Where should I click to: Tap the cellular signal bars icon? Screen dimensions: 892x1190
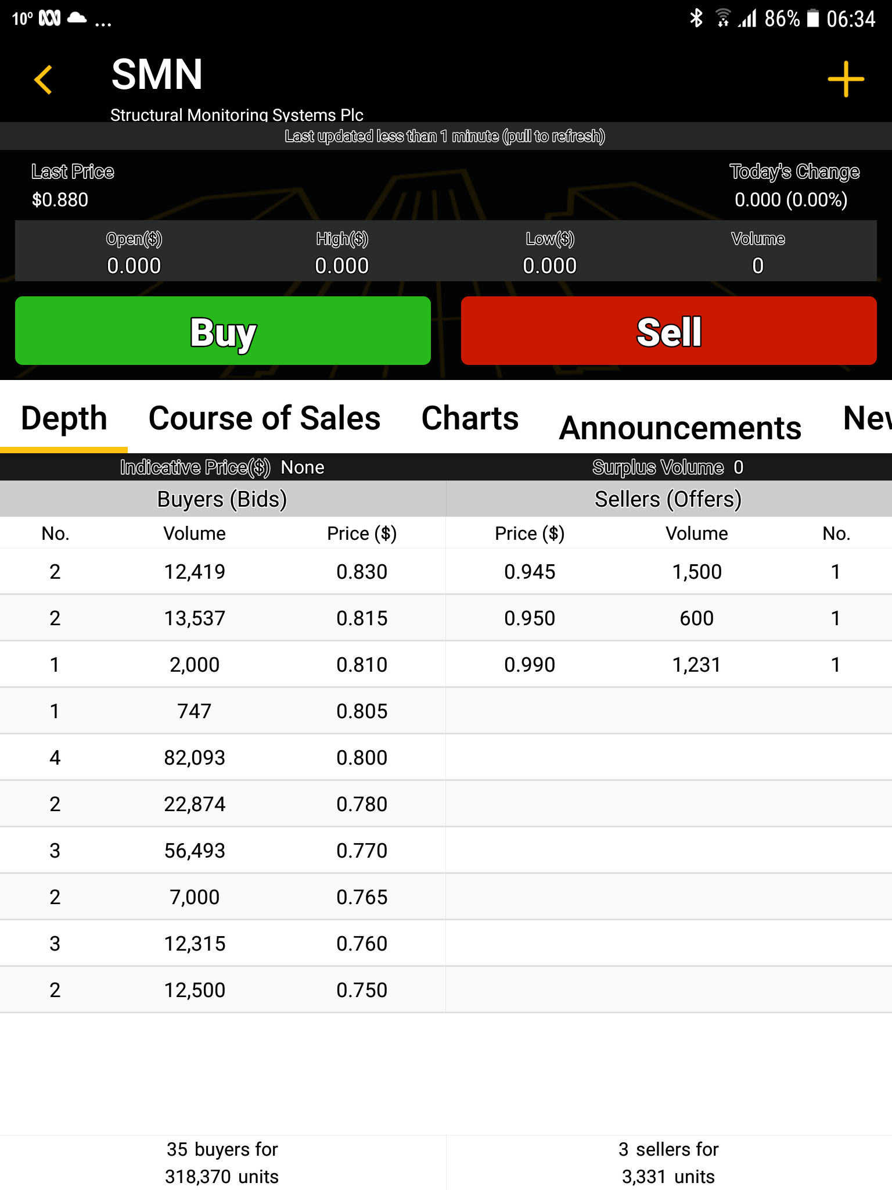pos(747,19)
